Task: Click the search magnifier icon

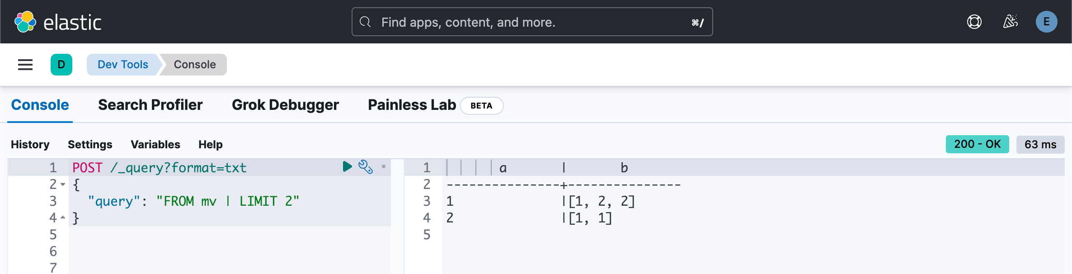Action: coord(365,22)
